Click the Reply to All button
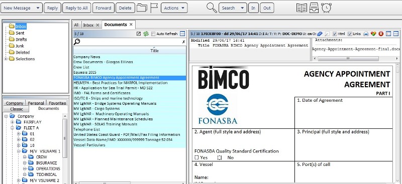The height and width of the screenshot is (184, 402). 77,8
